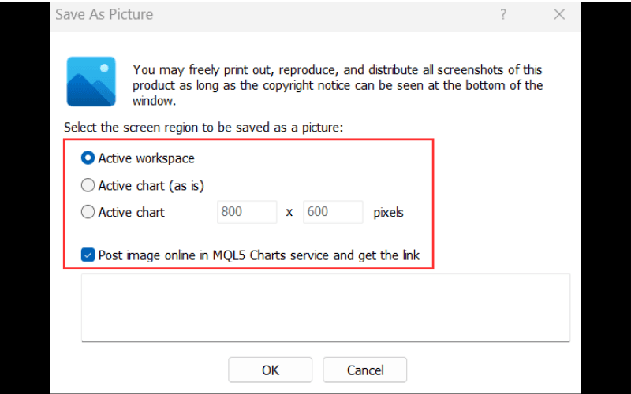Screen dimensions: 631x394
Task: Click the width field showing 800
Action: [x=247, y=212]
